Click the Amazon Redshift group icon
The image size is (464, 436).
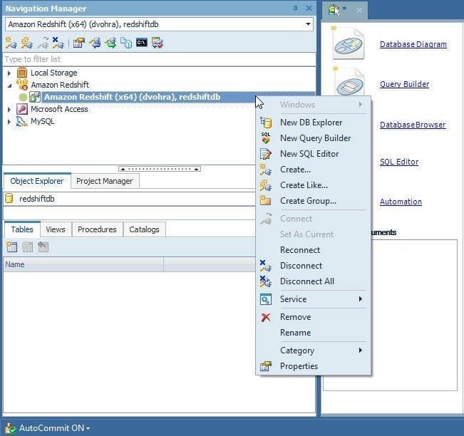coord(22,85)
